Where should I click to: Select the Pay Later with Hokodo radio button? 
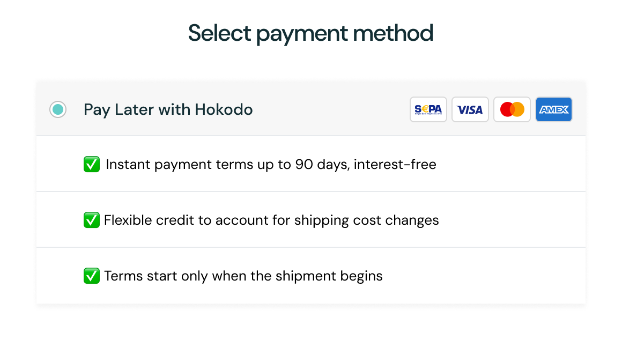coord(58,109)
